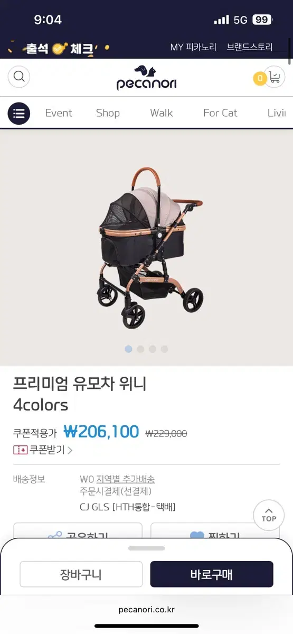
Task: Open the search magnifier icon
Action: pyautogui.click(x=19, y=77)
